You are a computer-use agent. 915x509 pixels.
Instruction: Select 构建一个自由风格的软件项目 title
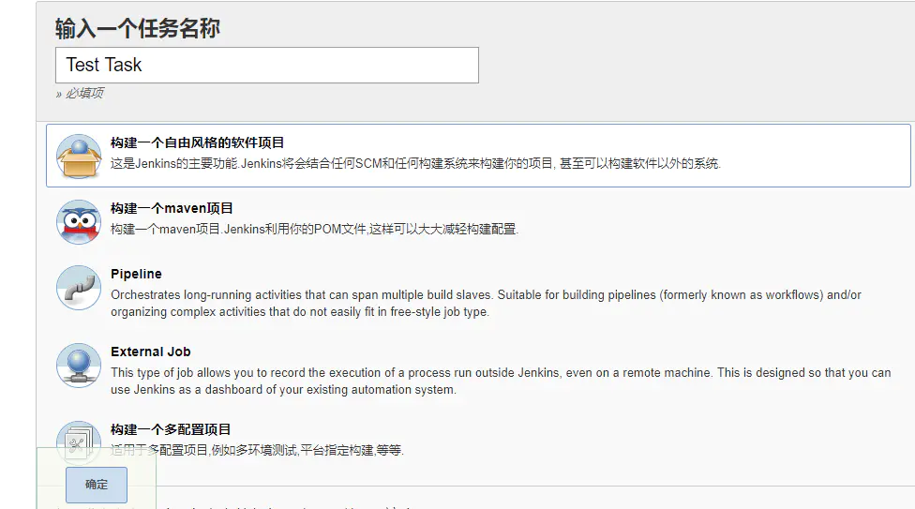pyautogui.click(x=197, y=143)
